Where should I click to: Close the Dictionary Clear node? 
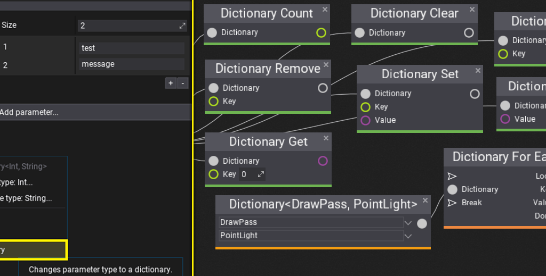pos(472,10)
